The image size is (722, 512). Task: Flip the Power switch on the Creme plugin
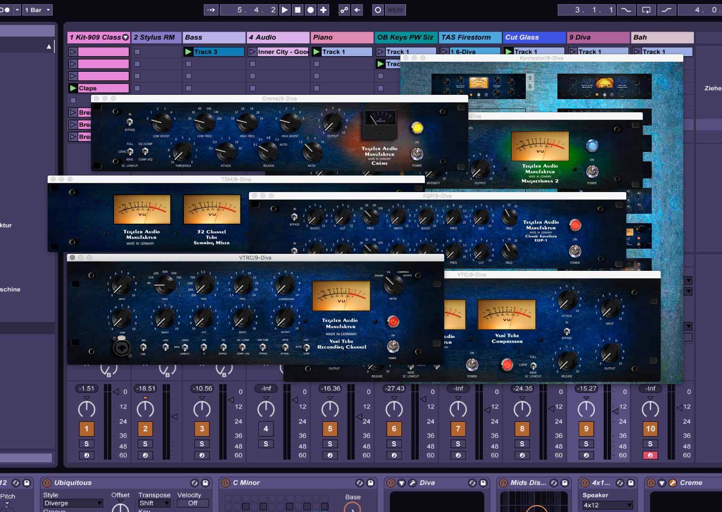417,154
